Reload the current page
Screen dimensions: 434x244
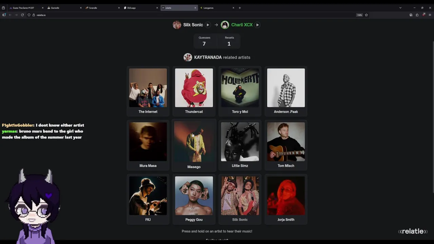(x=22, y=15)
